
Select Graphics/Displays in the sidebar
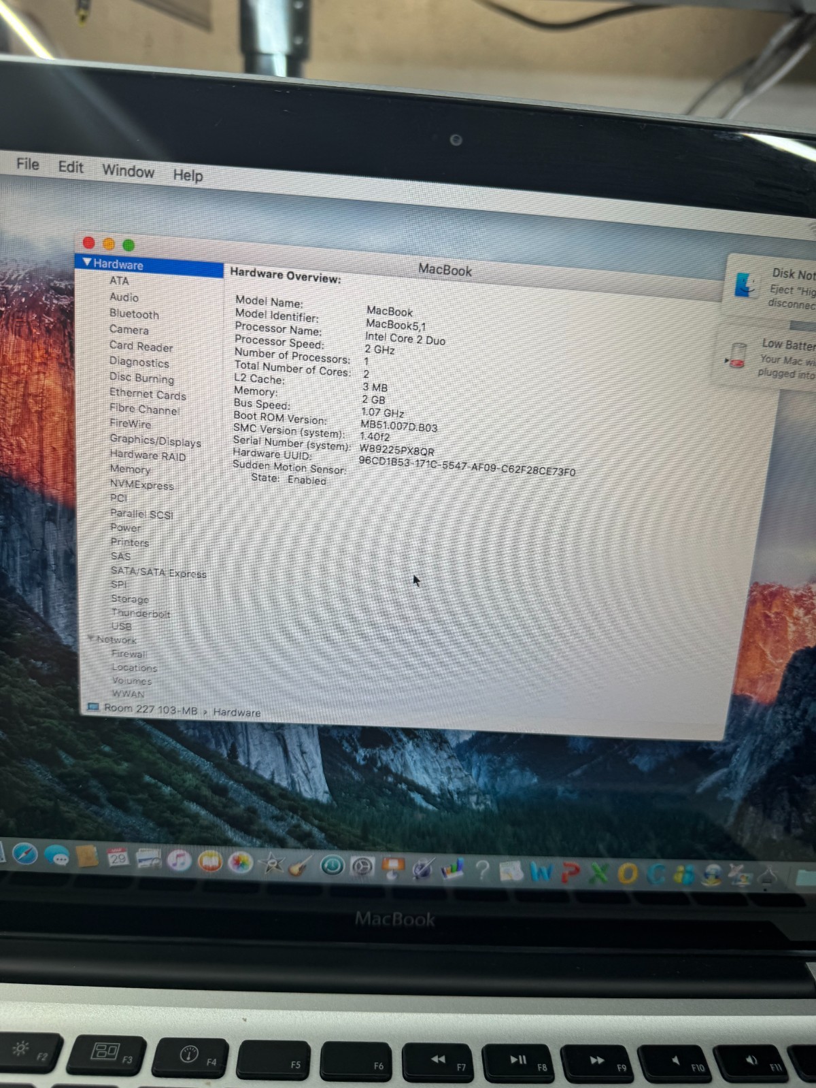(155, 441)
